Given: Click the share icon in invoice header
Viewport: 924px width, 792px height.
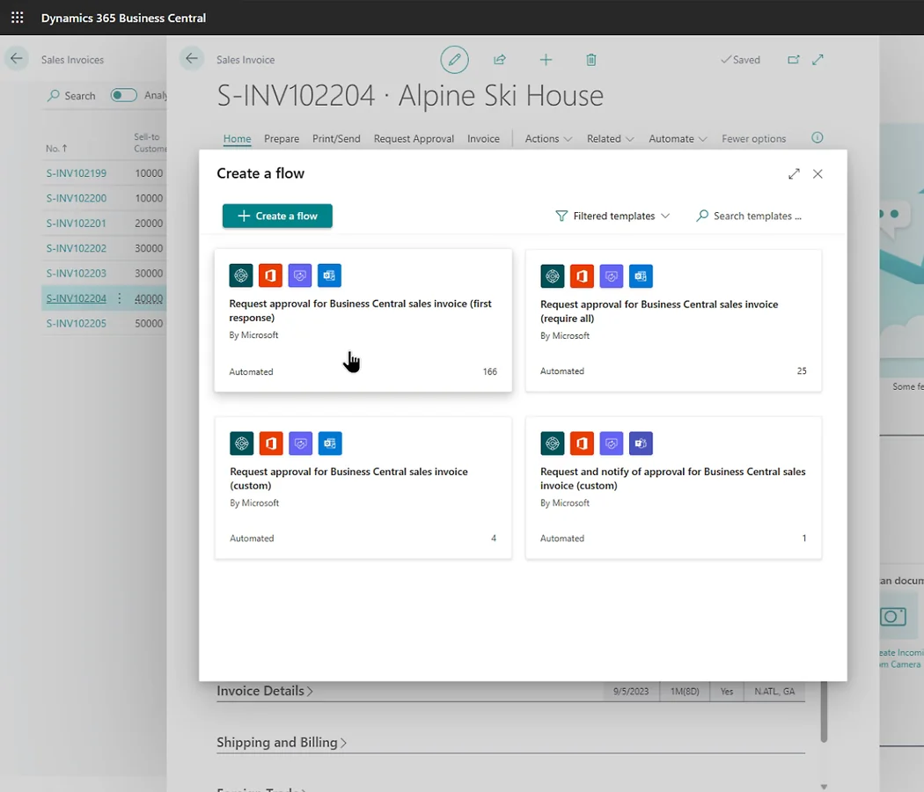Looking at the screenshot, I should tap(500, 60).
